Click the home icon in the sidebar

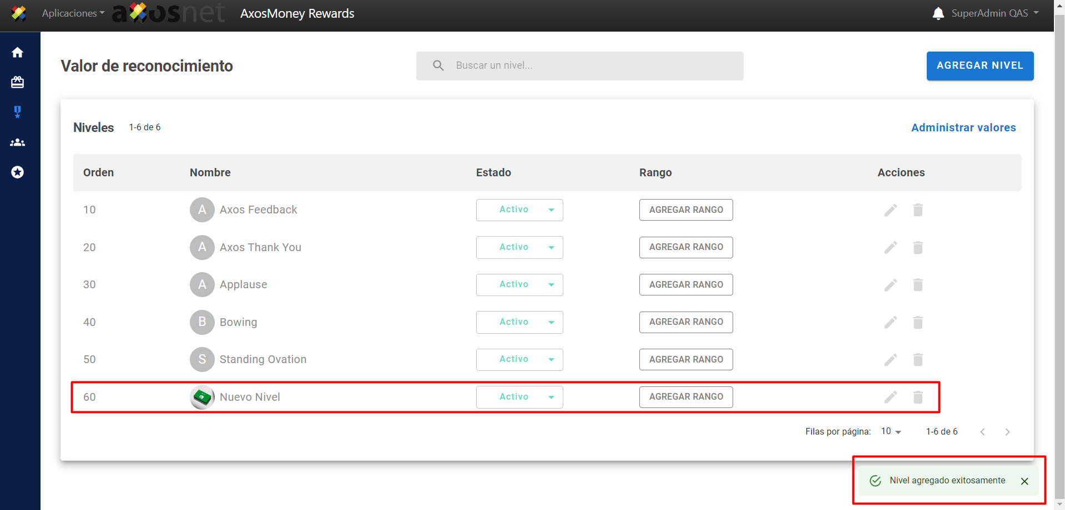(18, 52)
